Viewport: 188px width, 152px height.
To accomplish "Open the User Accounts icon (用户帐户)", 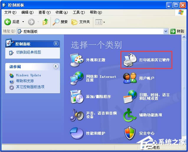I will pos(130,78).
